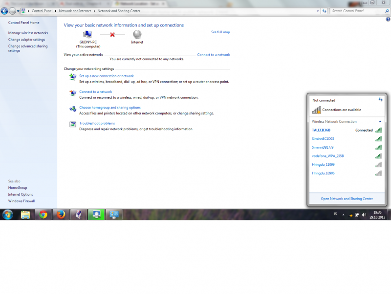Click the Back arrow button
Viewport: 391px width, 294px height.
point(4,11)
